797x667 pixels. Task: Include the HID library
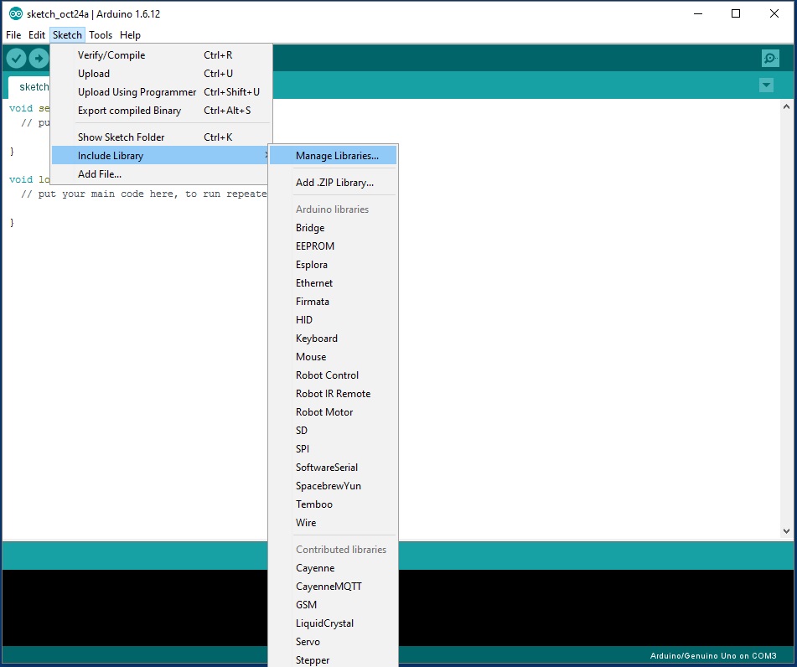[x=333, y=320]
